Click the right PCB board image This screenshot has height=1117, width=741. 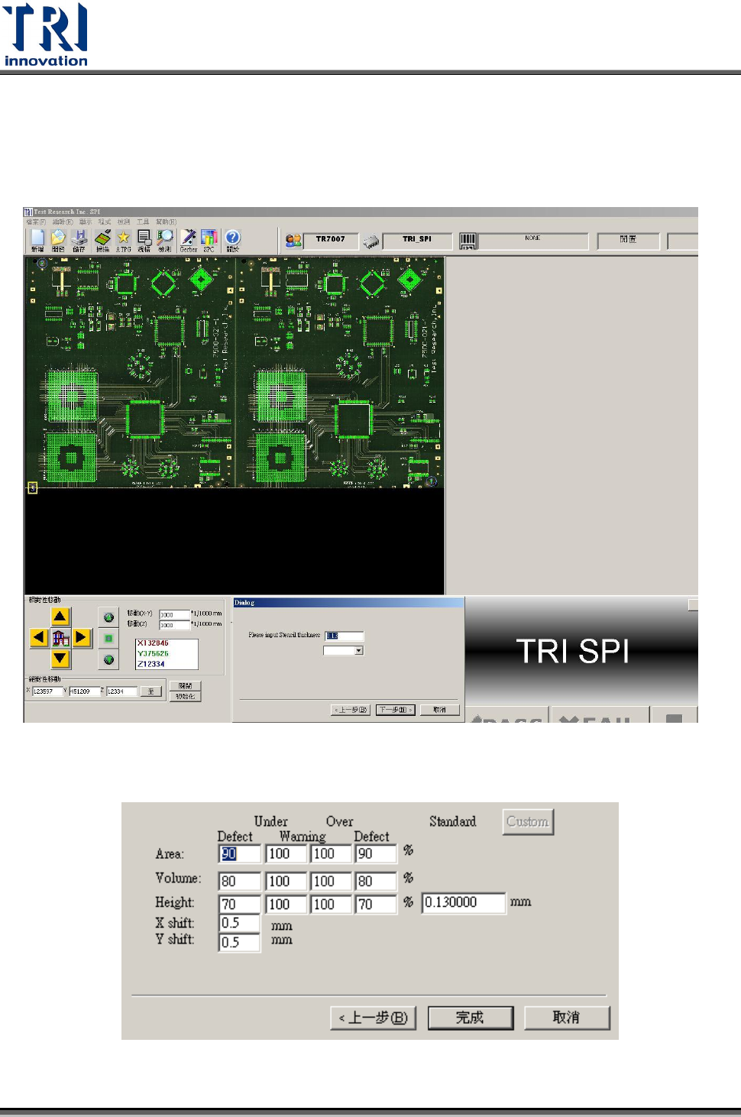340,372
